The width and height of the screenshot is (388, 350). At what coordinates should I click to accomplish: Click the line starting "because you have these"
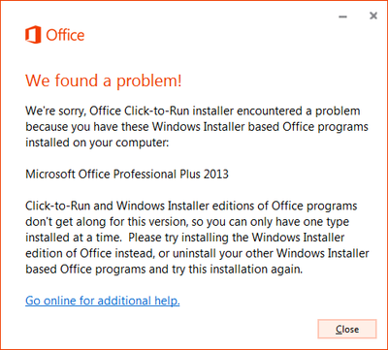pos(197,127)
